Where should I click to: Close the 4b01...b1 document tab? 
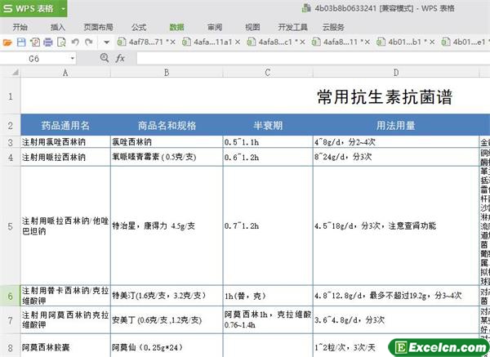[x=432, y=42]
